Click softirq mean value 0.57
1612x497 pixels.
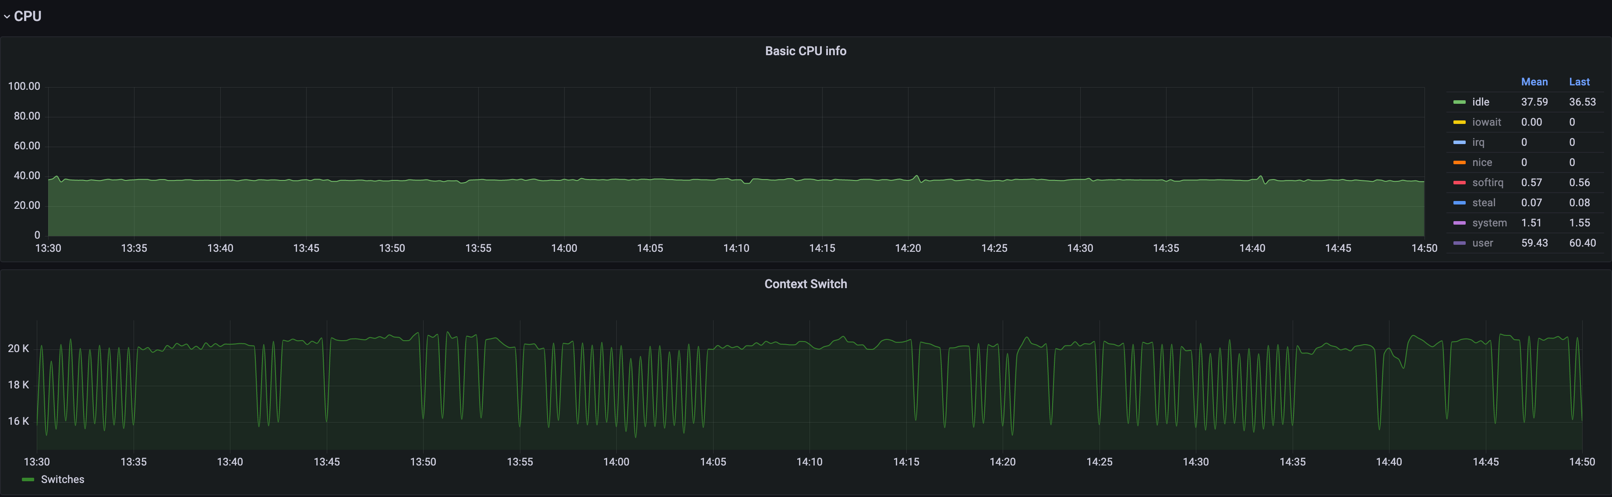click(x=1531, y=182)
